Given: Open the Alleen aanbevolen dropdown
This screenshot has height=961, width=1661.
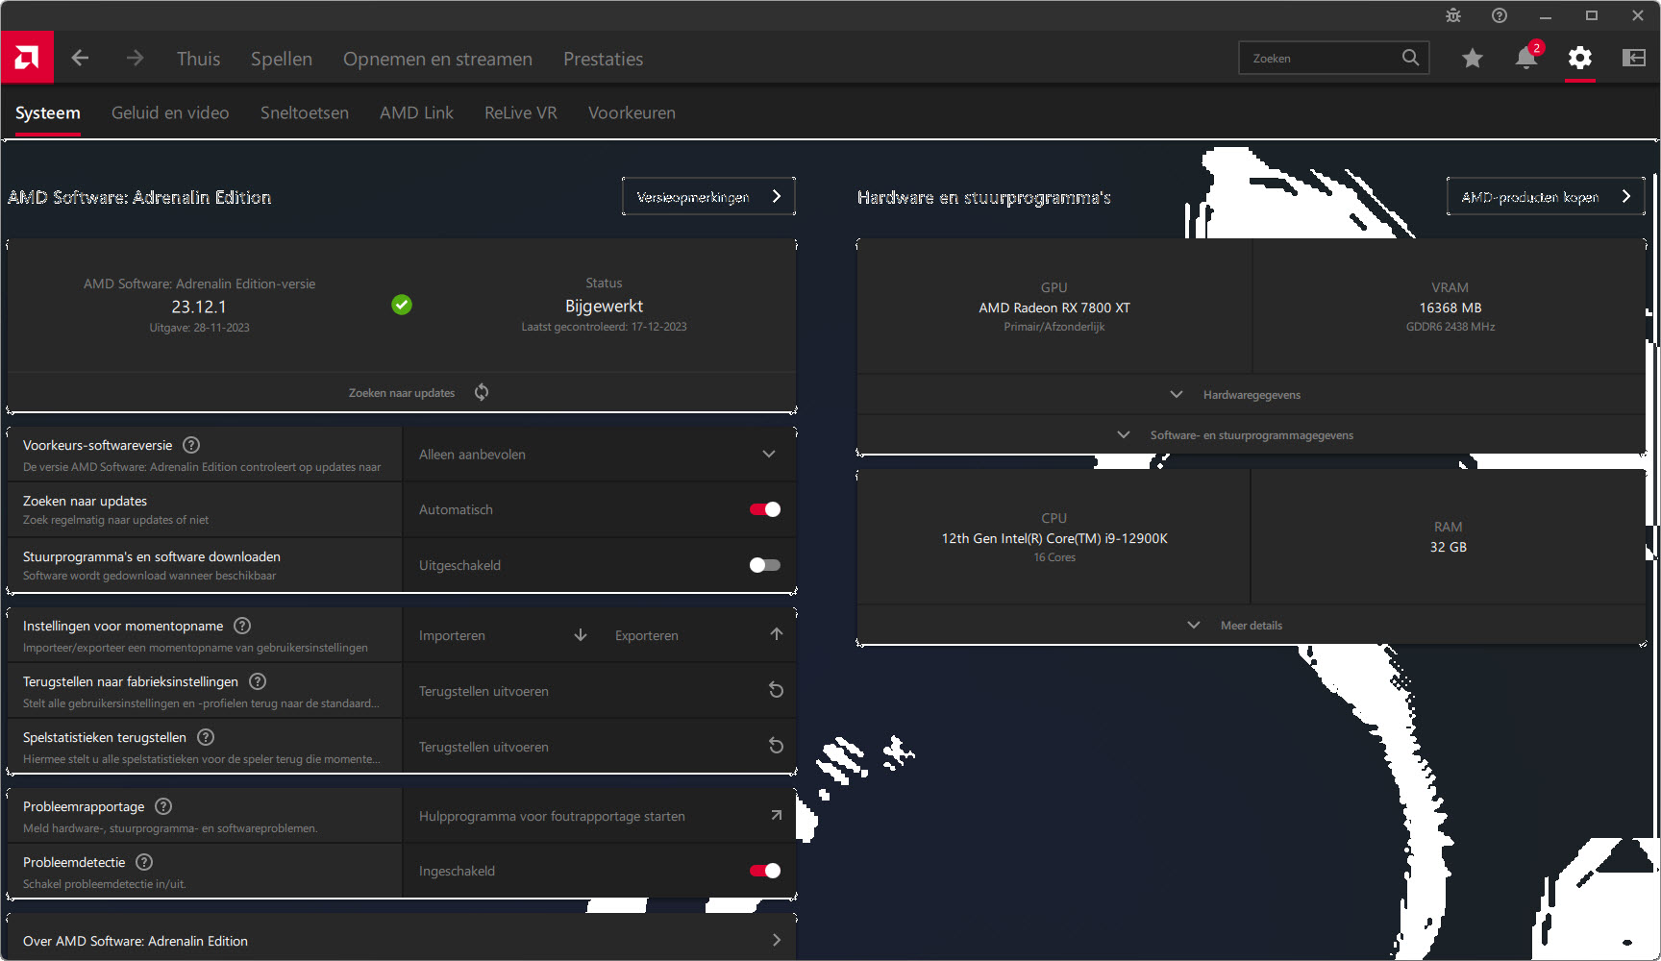Looking at the screenshot, I should (599, 454).
